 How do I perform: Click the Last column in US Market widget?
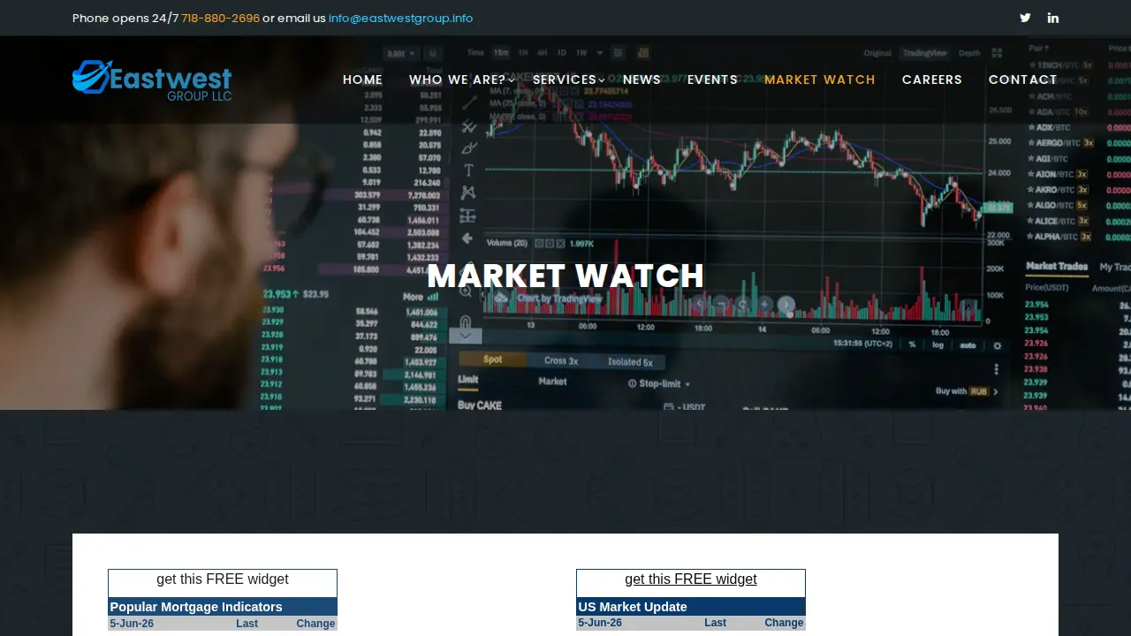click(716, 623)
